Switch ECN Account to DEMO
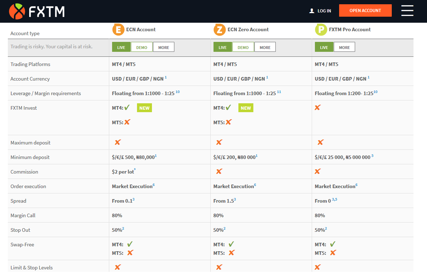 tap(142, 46)
